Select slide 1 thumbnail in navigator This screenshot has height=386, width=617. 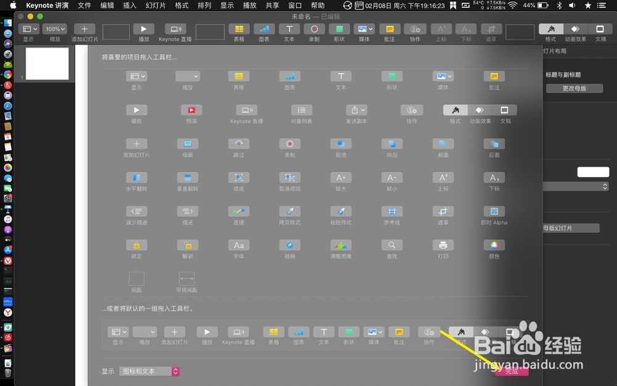48,64
